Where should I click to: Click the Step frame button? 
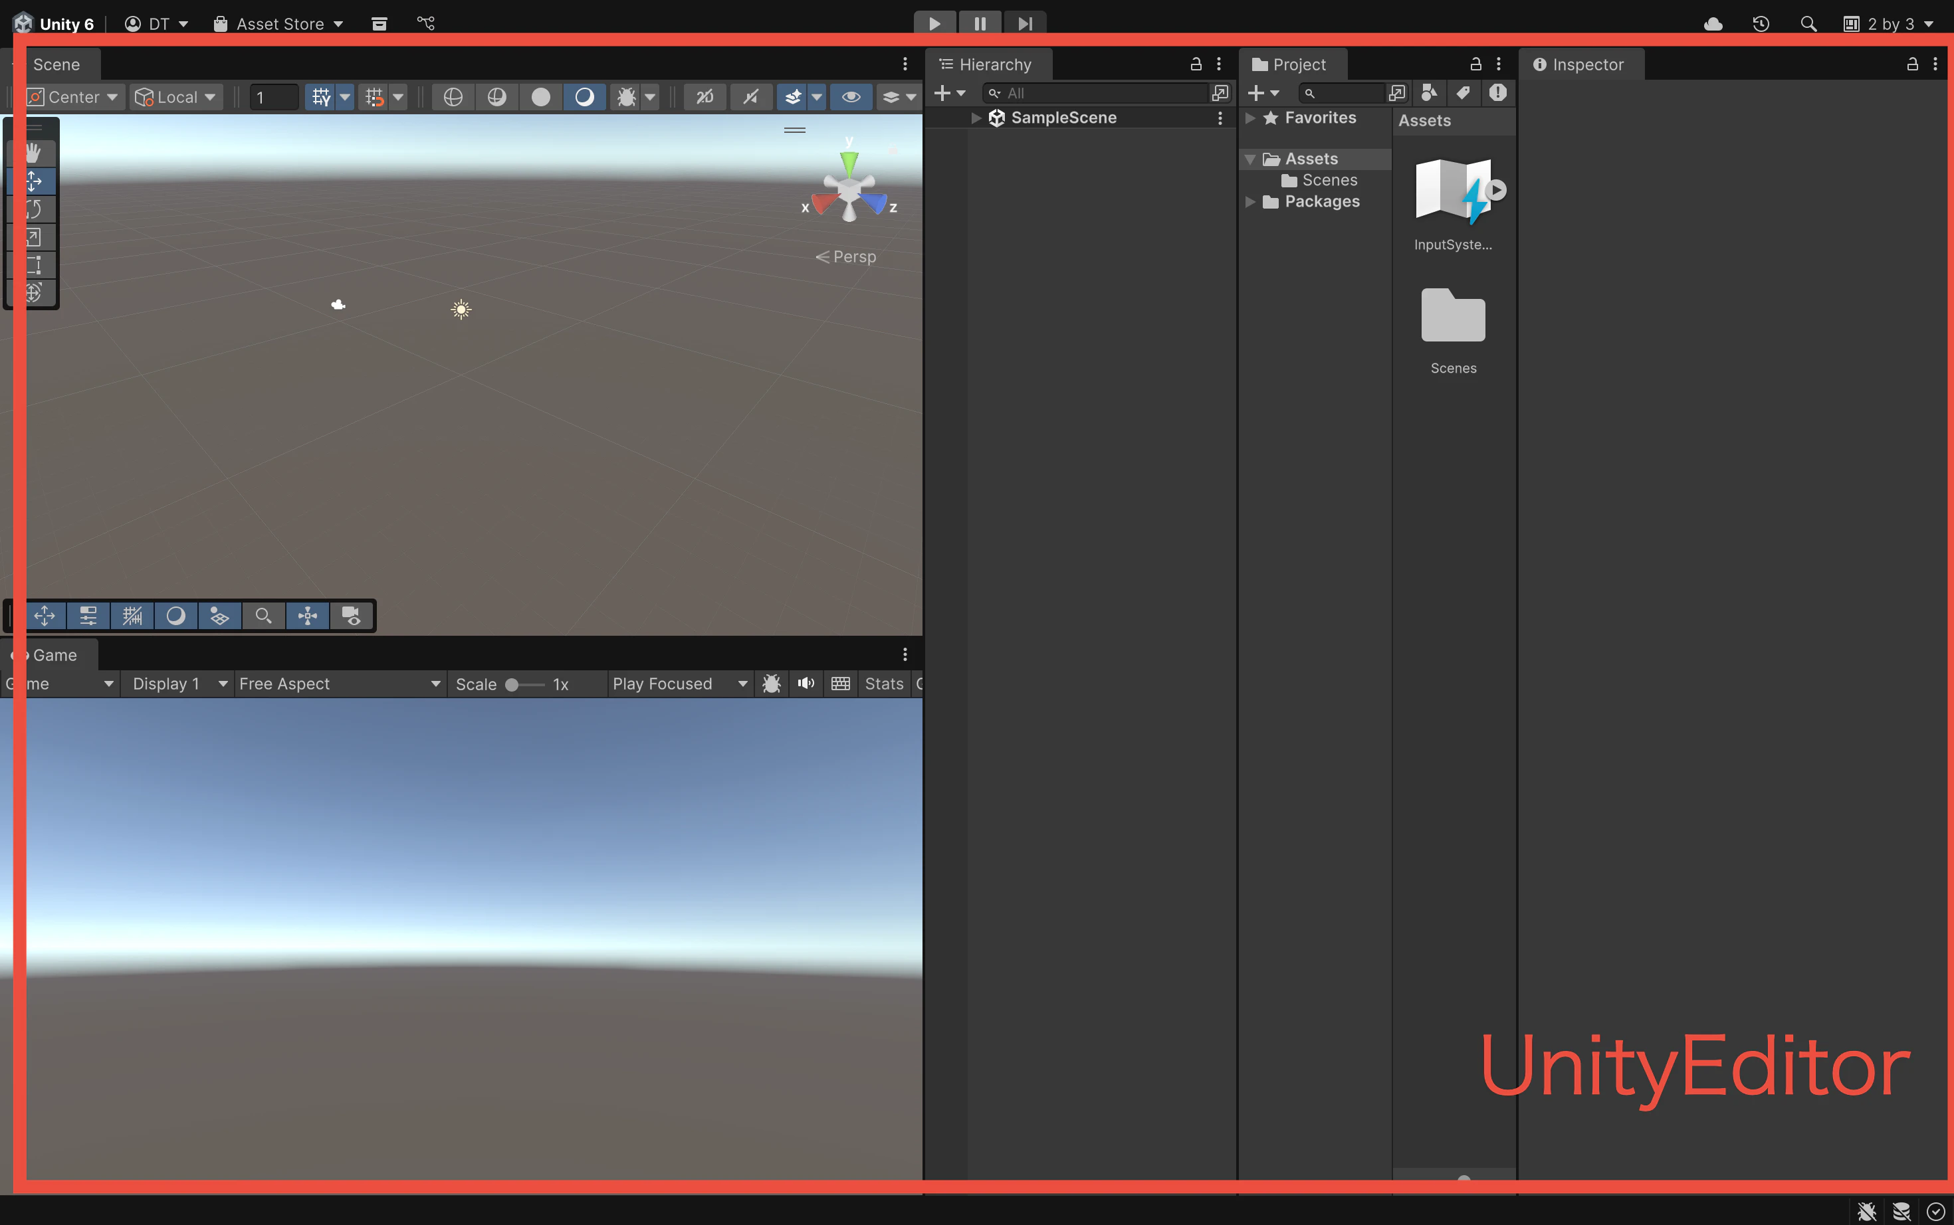[1024, 23]
